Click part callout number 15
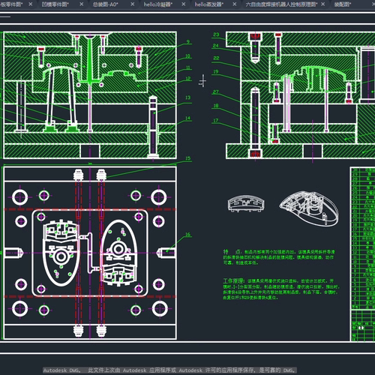Screen dimensions: 375x375 [188, 158]
